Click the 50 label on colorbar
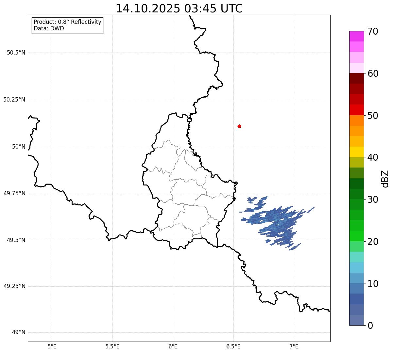 coord(373,116)
